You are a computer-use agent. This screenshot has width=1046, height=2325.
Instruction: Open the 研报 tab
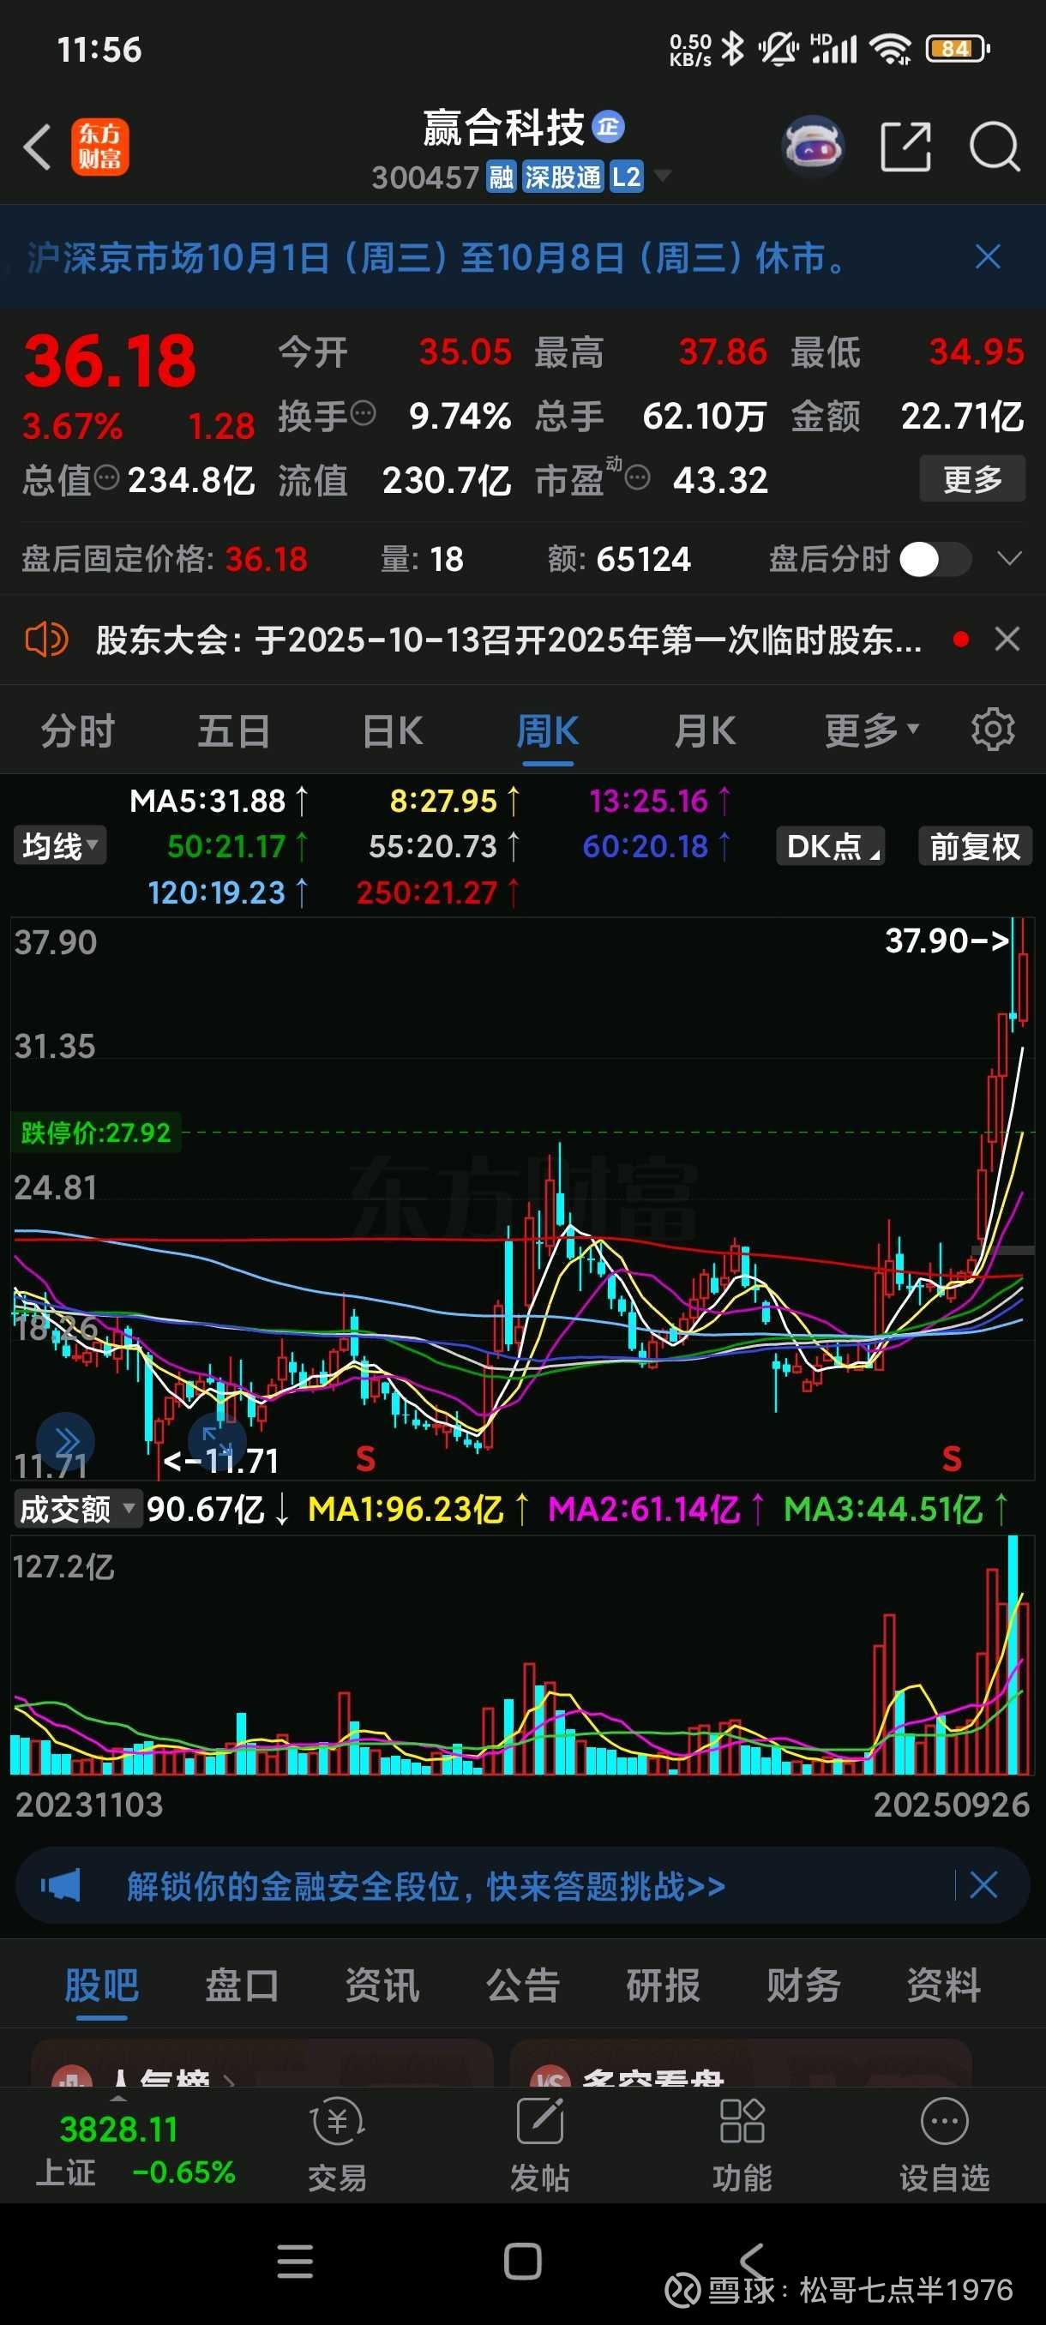[x=664, y=1985]
